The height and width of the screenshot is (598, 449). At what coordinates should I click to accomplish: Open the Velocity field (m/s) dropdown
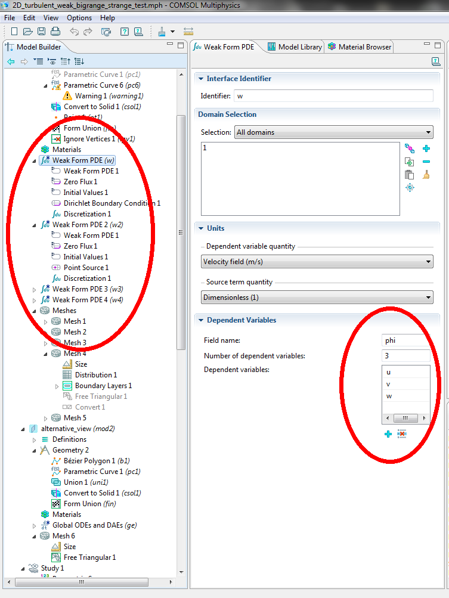tap(317, 262)
